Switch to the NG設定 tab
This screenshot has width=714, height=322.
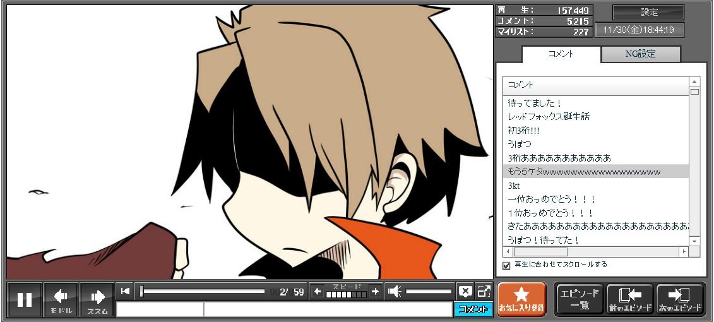(640, 54)
